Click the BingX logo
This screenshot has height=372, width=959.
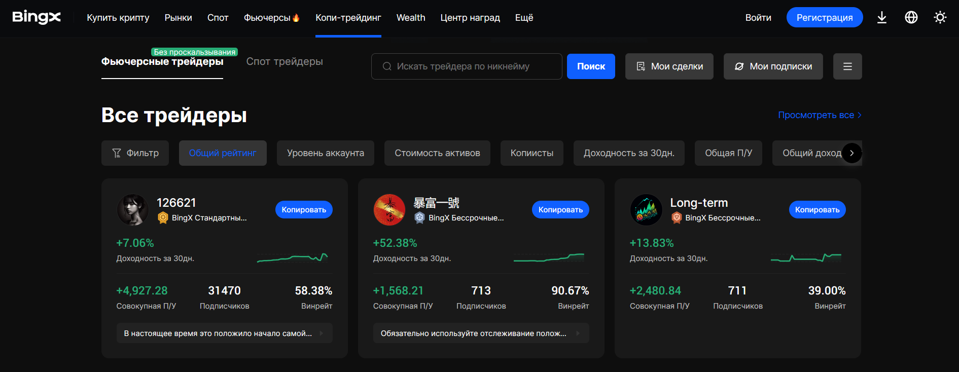[37, 17]
